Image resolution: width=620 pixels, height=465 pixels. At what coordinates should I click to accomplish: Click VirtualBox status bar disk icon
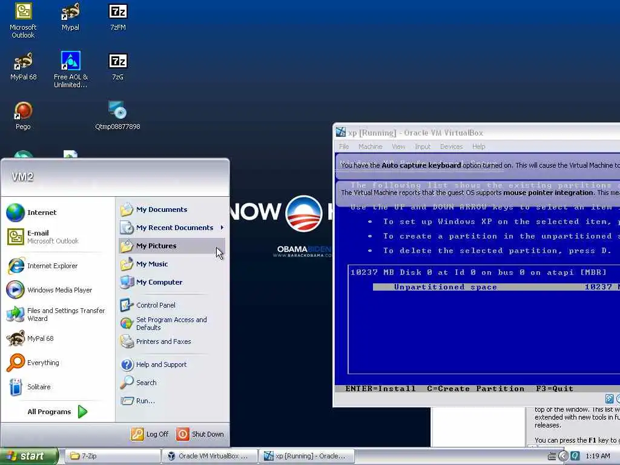click(x=609, y=398)
